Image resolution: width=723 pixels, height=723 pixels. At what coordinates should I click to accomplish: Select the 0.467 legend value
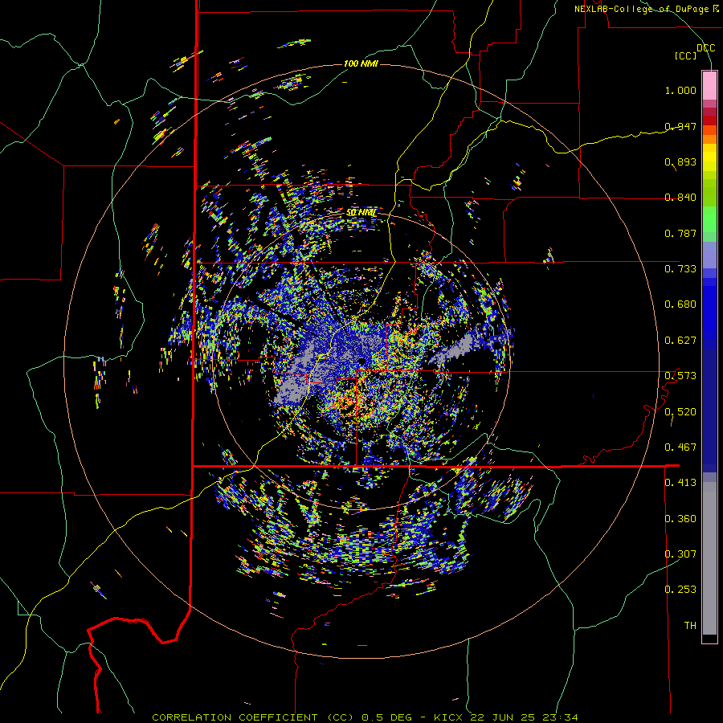[x=680, y=447]
